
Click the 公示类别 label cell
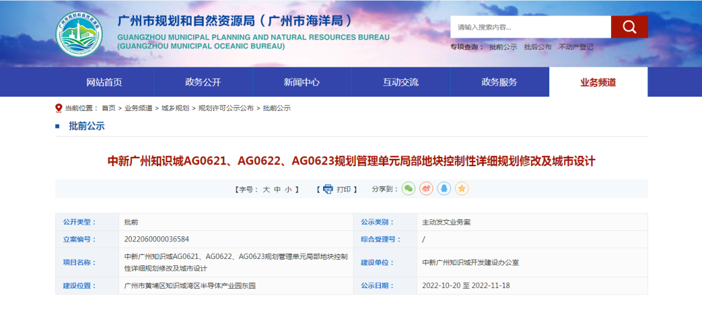385,222
